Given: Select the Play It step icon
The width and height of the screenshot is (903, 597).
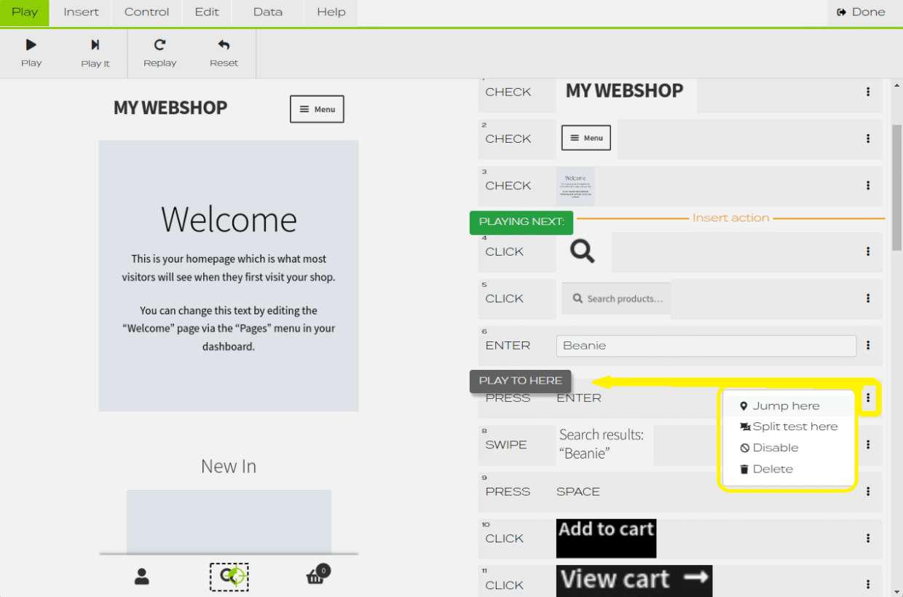Looking at the screenshot, I should [x=95, y=46].
